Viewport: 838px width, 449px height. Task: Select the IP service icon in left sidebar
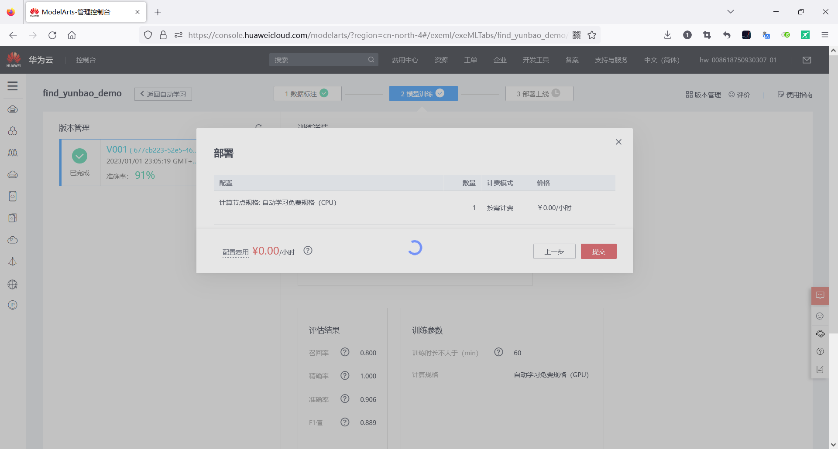13,305
